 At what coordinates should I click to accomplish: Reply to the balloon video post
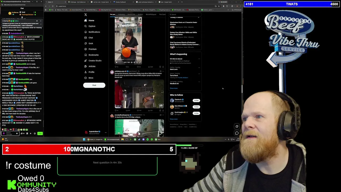click(116, 67)
